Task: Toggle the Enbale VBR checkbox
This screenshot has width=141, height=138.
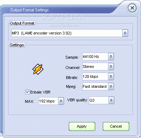Action: click(x=27, y=92)
